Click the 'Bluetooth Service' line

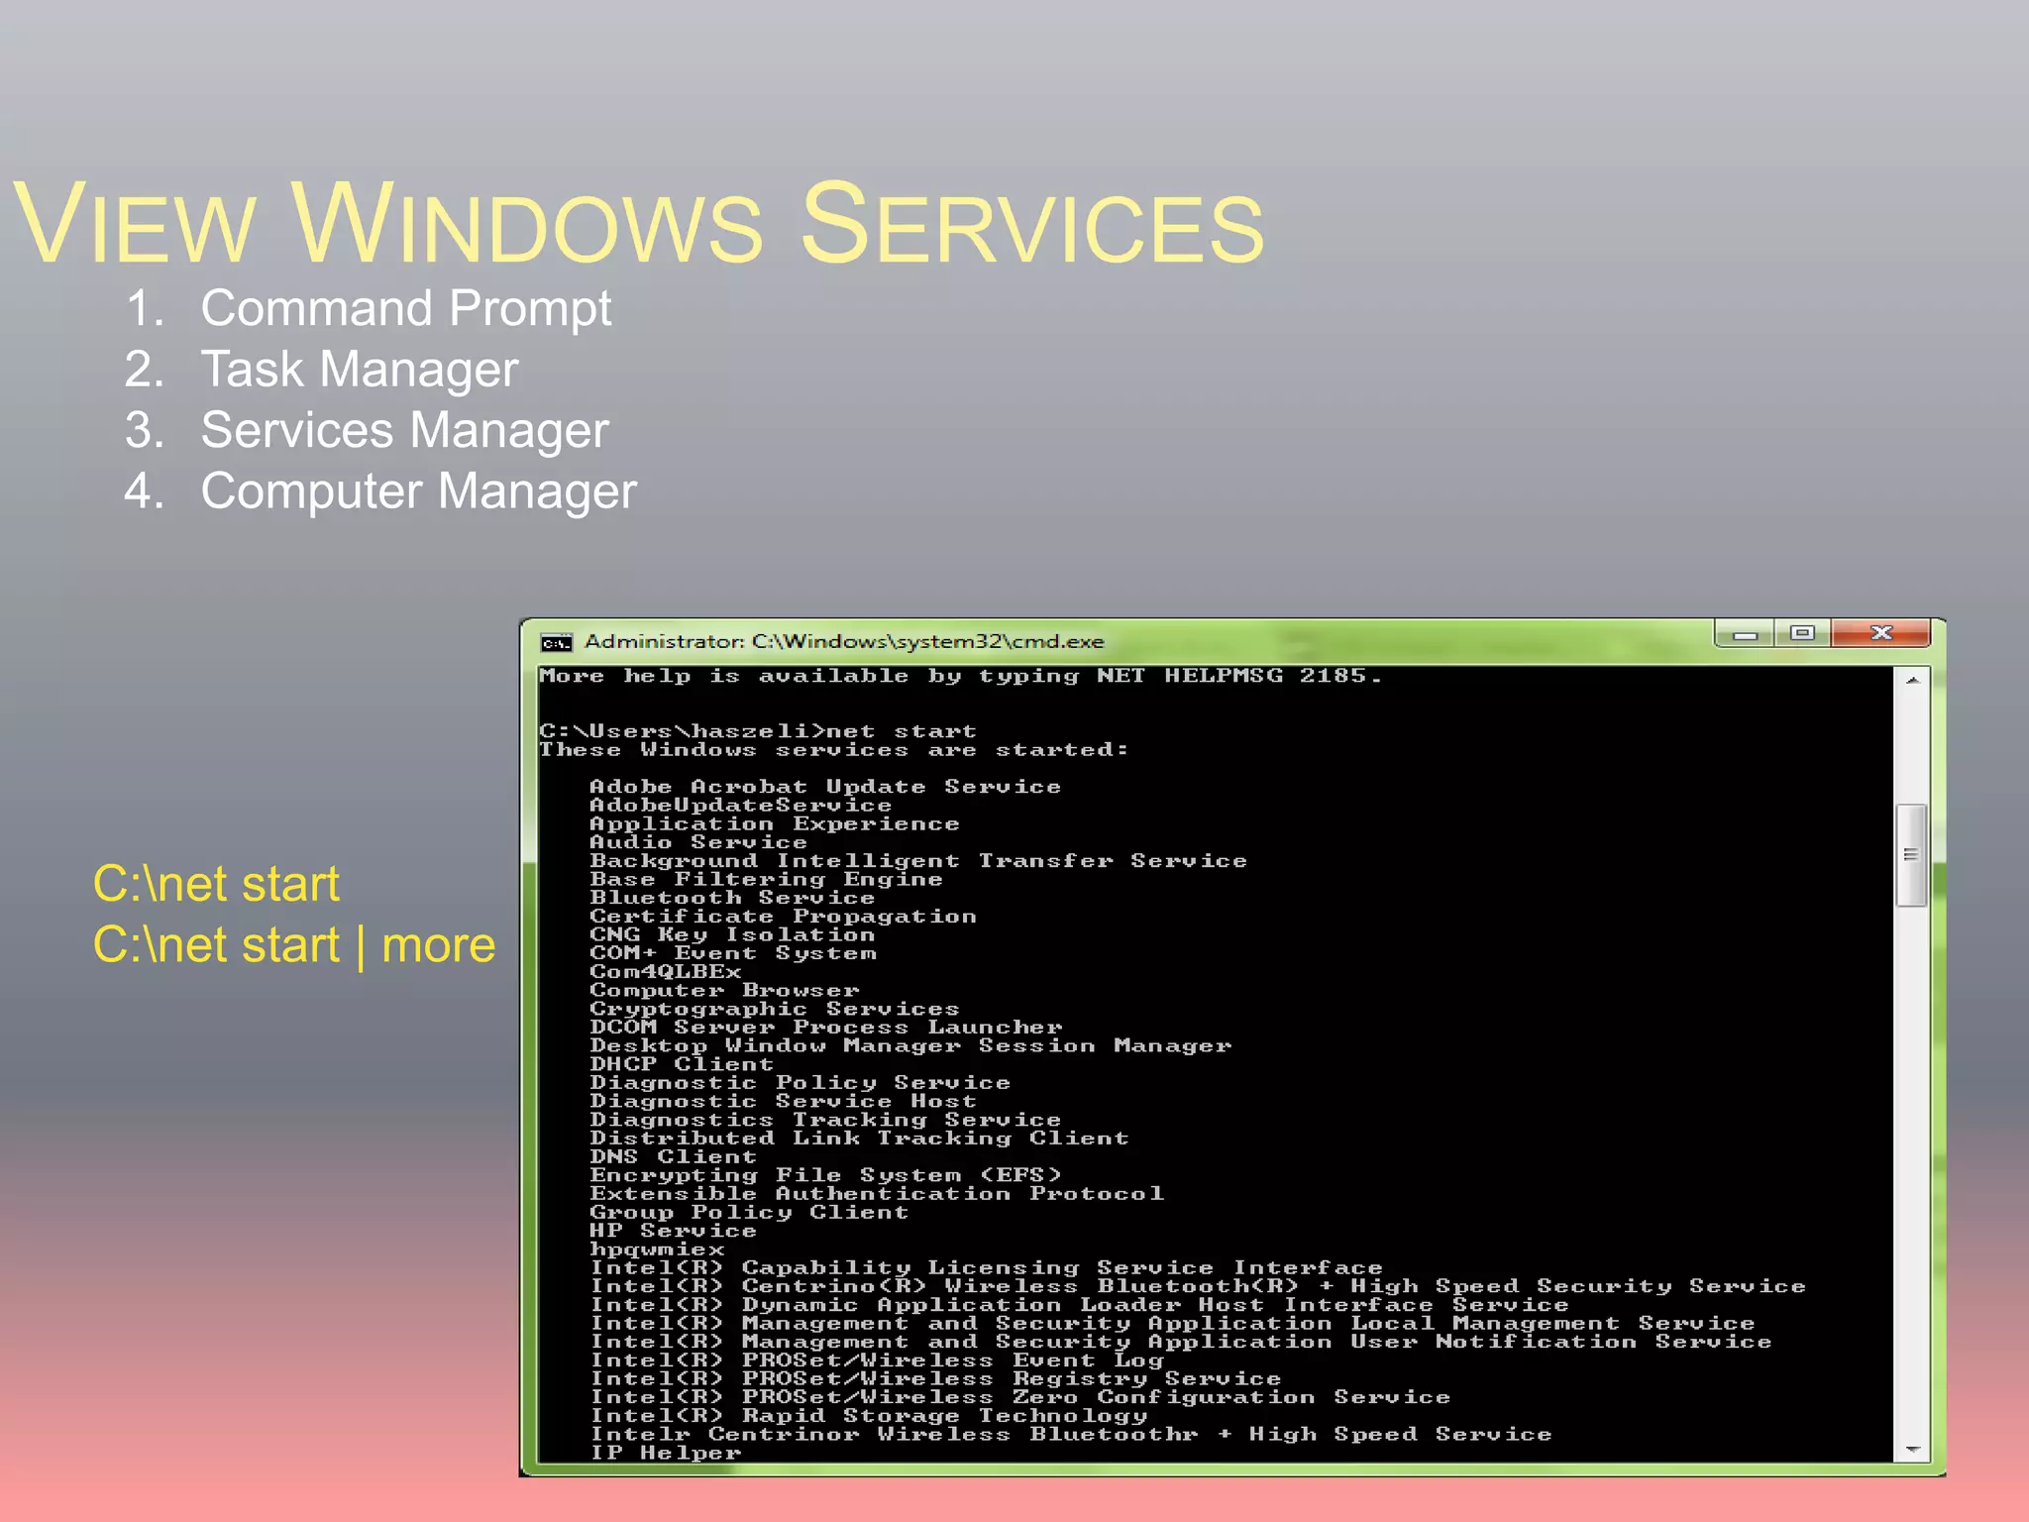tap(732, 898)
